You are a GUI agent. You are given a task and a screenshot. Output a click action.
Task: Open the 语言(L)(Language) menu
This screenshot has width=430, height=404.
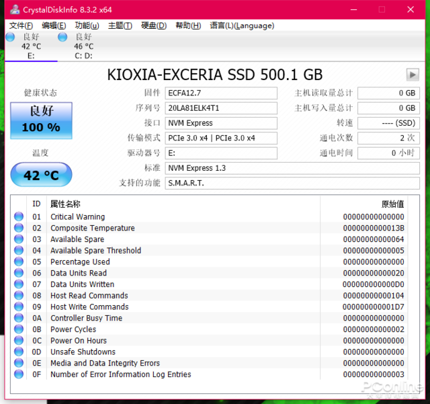(242, 26)
